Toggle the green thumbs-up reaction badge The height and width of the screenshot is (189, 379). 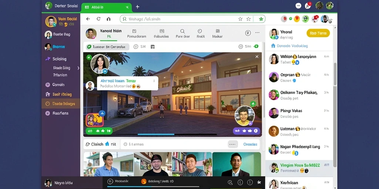[x=253, y=104]
